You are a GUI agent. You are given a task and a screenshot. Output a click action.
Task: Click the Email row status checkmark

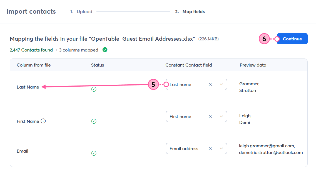click(94, 153)
